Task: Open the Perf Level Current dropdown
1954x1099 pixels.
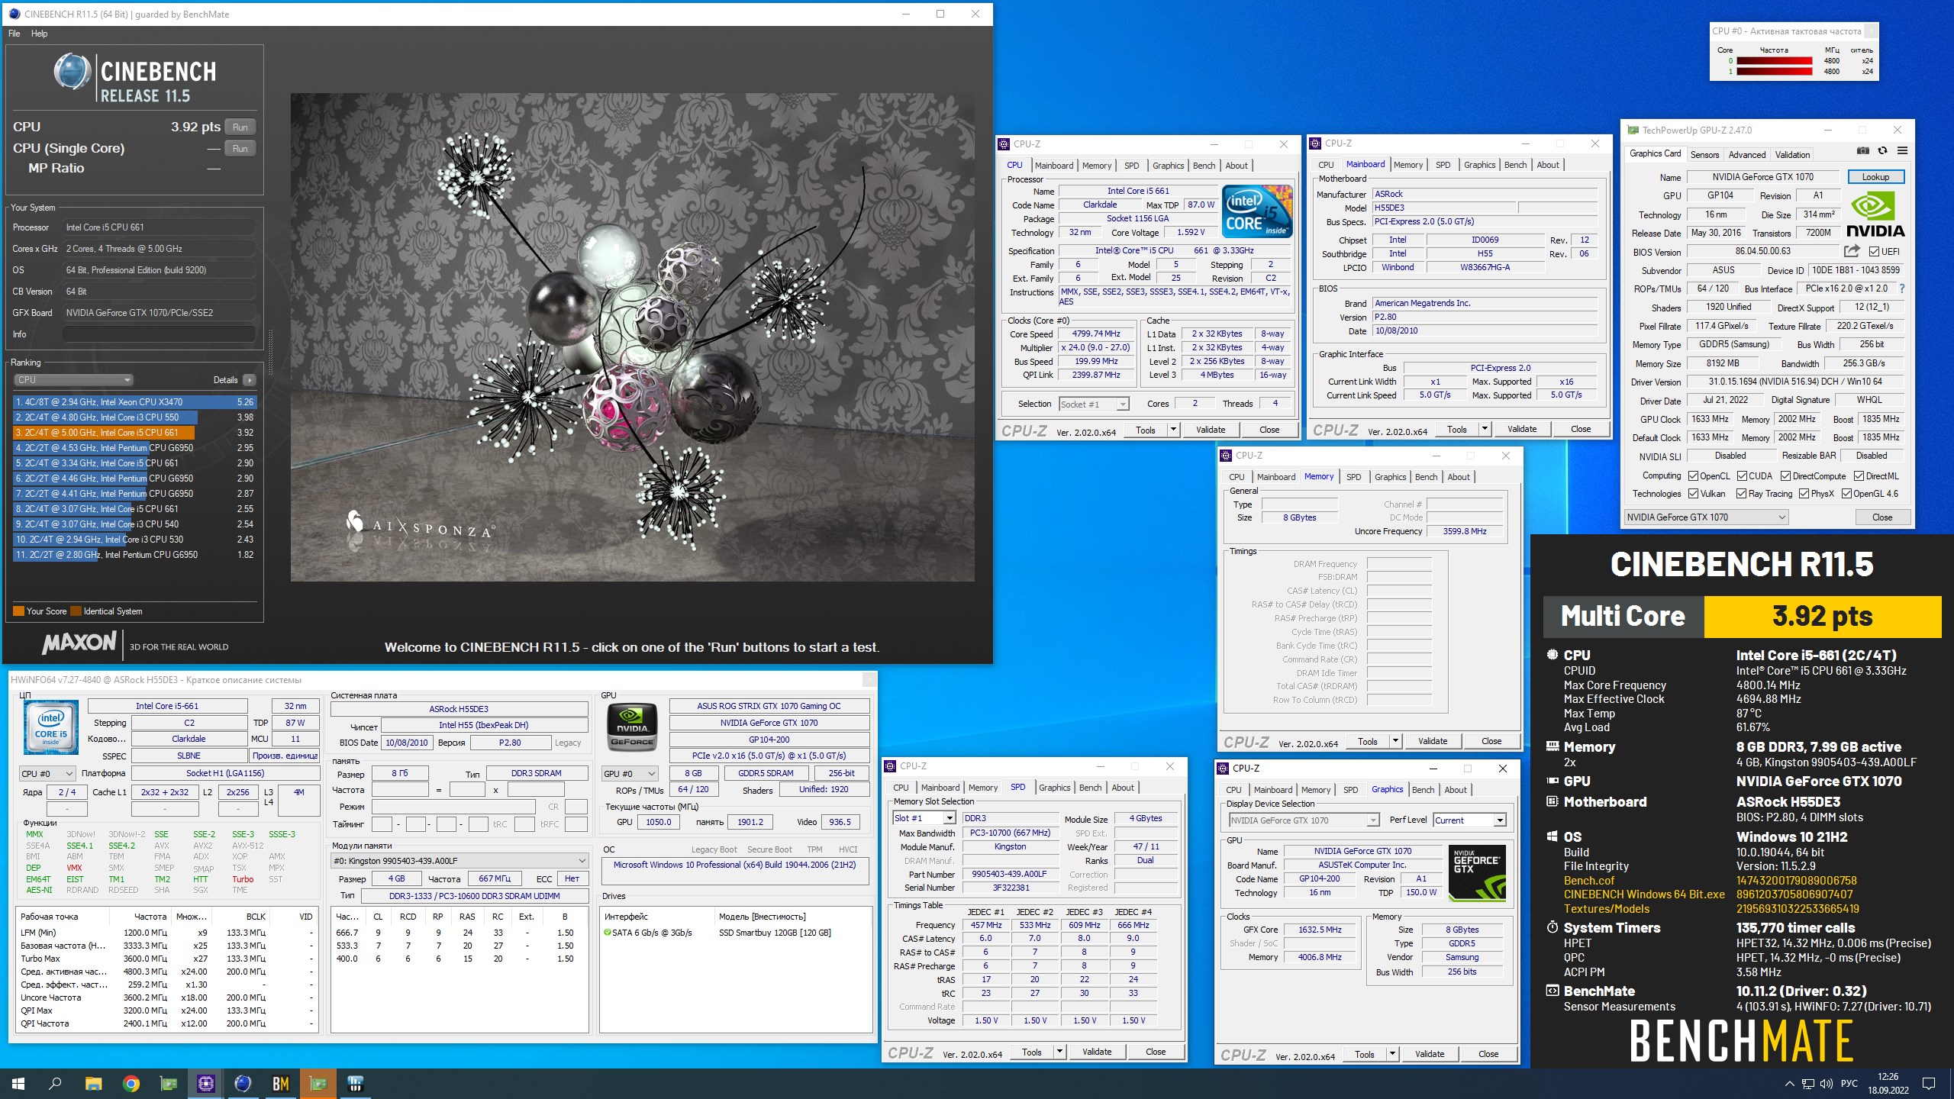Action: (1469, 820)
